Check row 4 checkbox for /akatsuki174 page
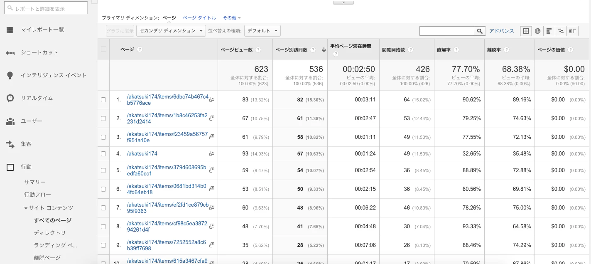This screenshot has width=591, height=264. coord(103,154)
